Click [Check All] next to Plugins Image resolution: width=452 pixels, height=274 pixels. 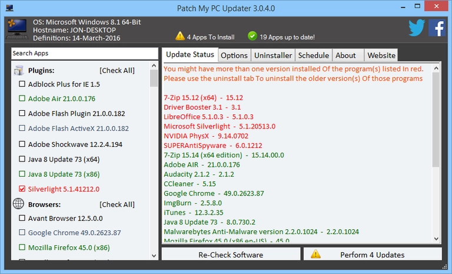click(117, 71)
